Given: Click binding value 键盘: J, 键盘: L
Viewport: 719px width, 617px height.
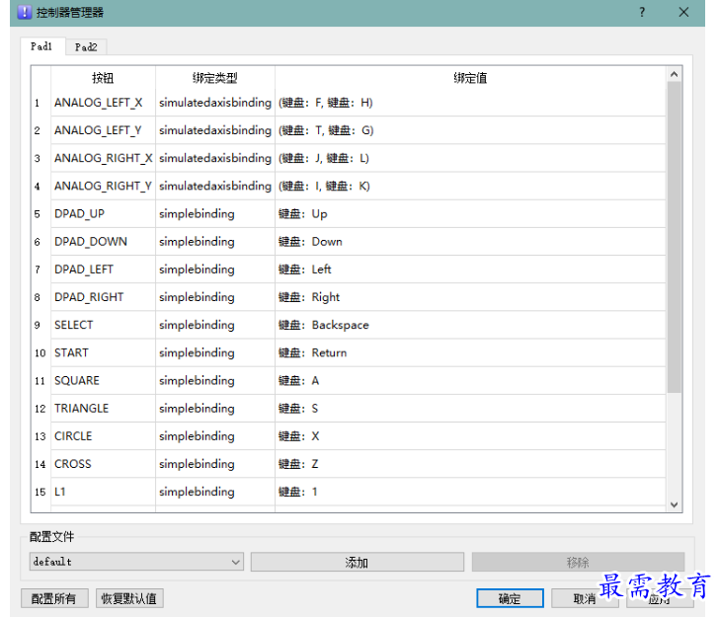Looking at the screenshot, I should point(470,158).
